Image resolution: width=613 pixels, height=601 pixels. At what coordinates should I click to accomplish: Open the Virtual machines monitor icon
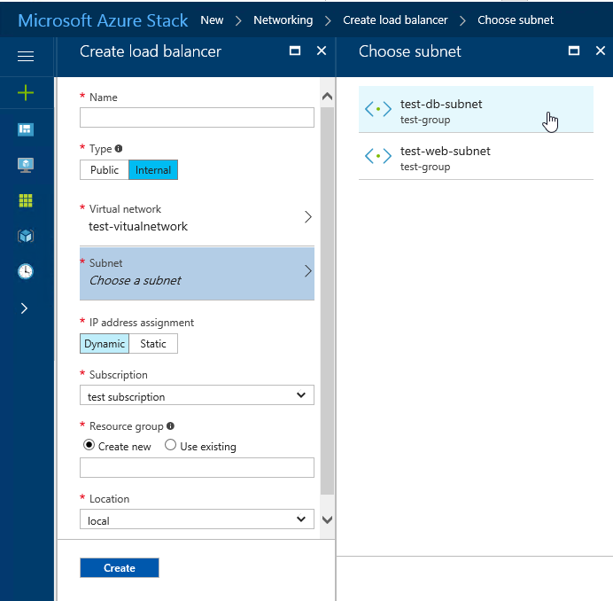26,165
